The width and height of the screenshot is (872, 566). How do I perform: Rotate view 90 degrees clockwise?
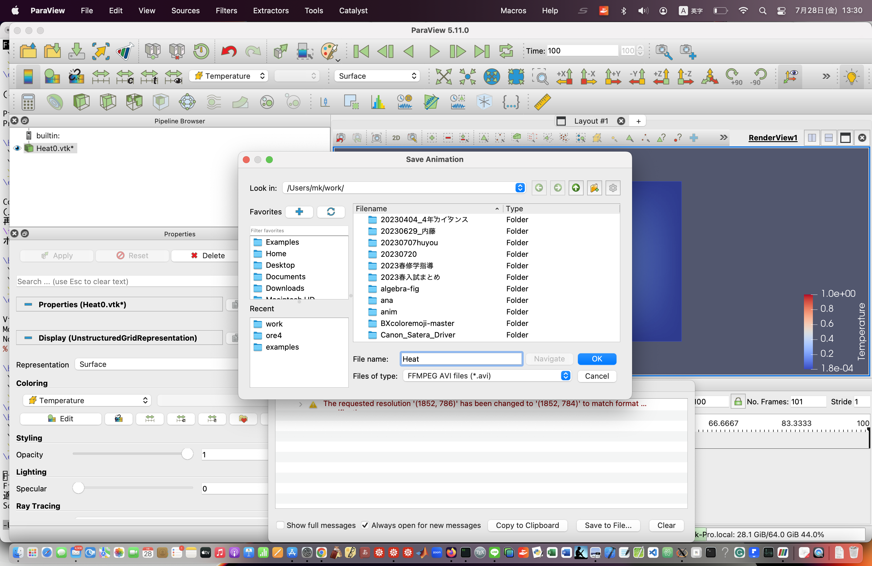(x=734, y=76)
